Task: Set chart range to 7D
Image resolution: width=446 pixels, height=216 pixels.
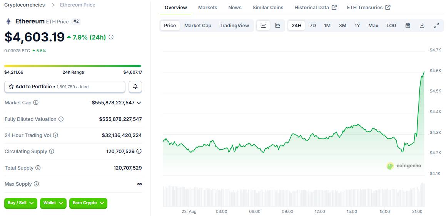Action: tap(312, 25)
